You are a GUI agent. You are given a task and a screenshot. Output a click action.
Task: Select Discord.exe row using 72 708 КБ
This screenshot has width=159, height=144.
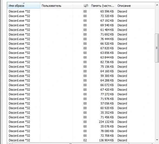click(x=81, y=136)
